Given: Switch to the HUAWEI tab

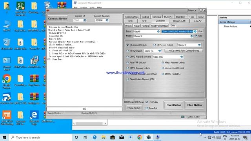Looking at the screenshot, I should click(168, 17).
